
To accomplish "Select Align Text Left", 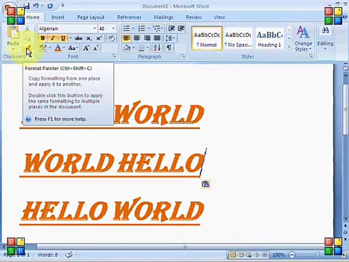I will pos(127,38).
